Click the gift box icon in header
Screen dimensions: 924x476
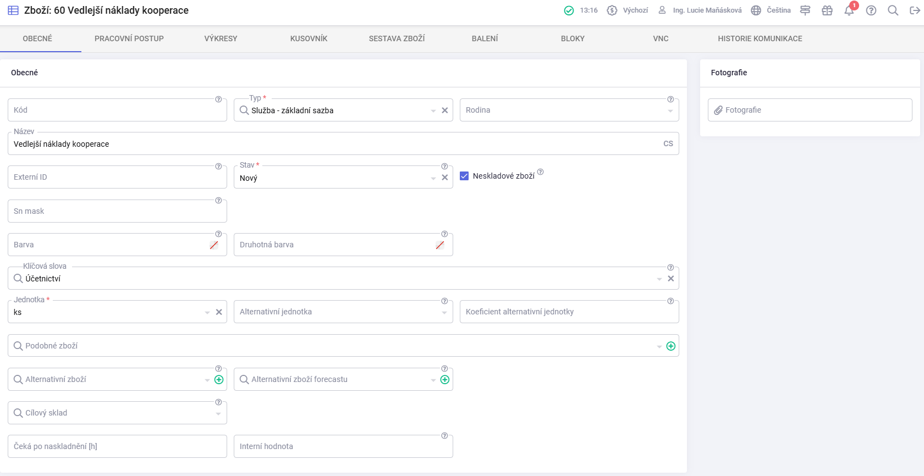coord(827,10)
